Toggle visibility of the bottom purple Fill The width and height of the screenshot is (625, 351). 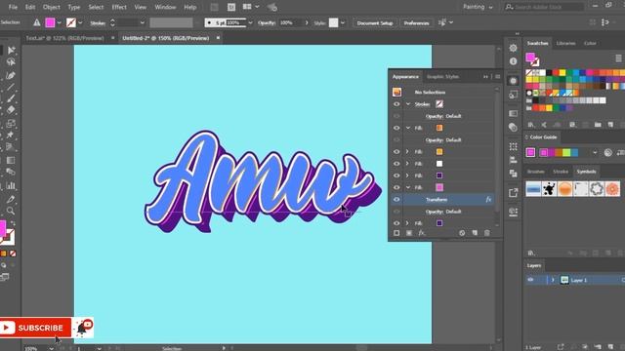point(396,223)
